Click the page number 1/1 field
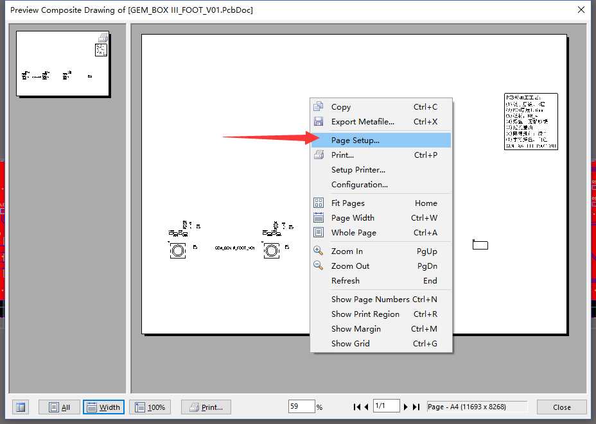Screen dimensions: 596x424 386,406
